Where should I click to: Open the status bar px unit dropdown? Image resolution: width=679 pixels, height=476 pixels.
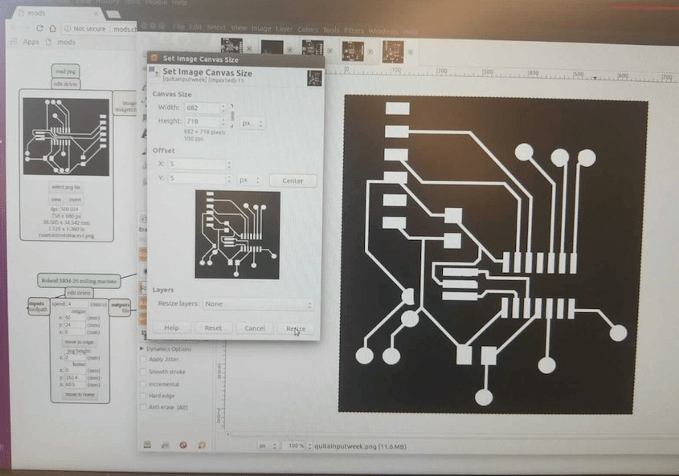(x=267, y=445)
